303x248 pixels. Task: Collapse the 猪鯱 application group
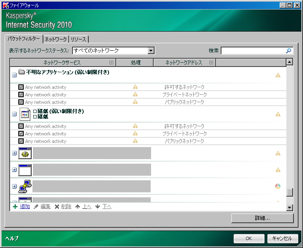pyautogui.click(x=14, y=114)
